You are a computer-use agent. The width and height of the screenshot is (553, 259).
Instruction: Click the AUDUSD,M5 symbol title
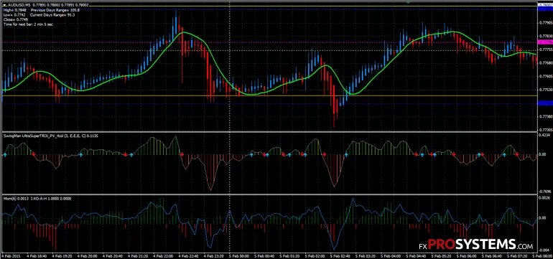(19, 5)
